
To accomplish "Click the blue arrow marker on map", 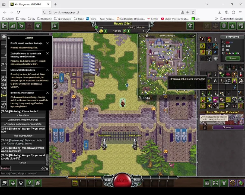I will pos(127,85).
